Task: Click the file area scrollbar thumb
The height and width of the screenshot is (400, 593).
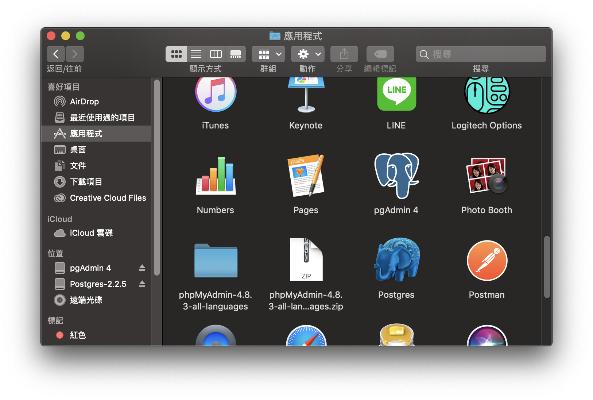Action: (547, 267)
